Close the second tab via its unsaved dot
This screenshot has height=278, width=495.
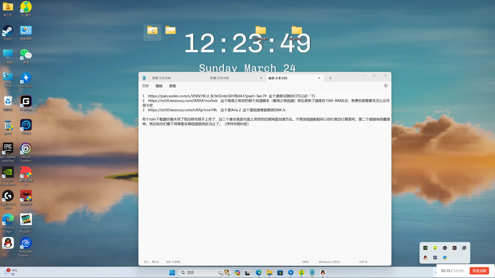pos(261,78)
